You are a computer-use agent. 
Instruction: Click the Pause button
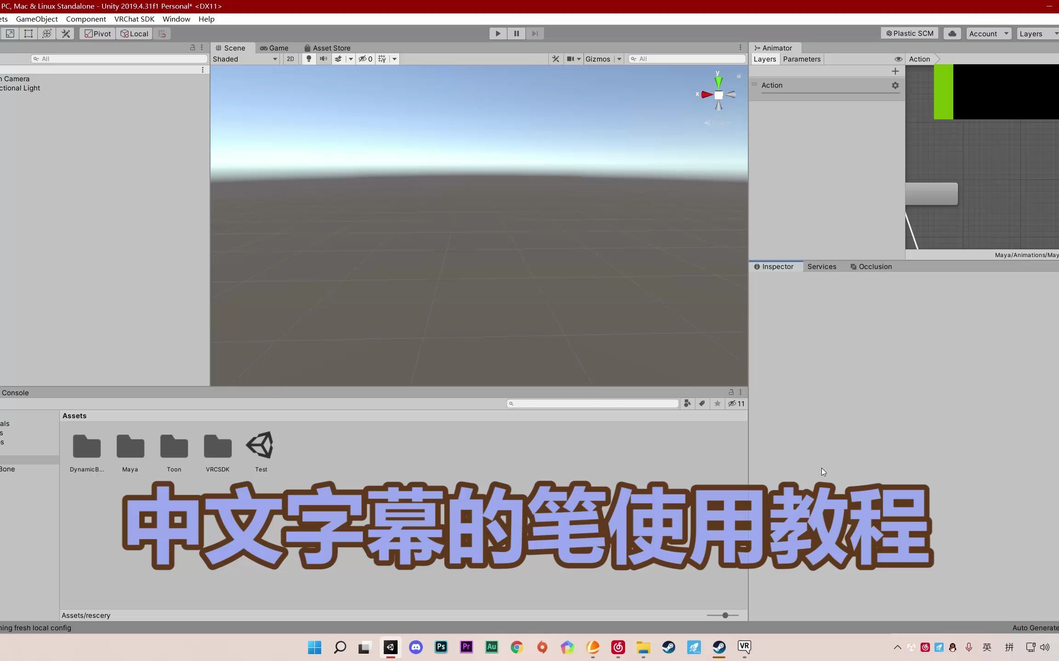tap(516, 34)
